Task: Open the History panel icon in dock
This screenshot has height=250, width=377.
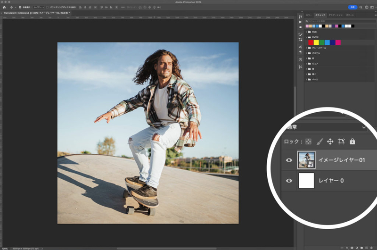Action: pyautogui.click(x=300, y=17)
